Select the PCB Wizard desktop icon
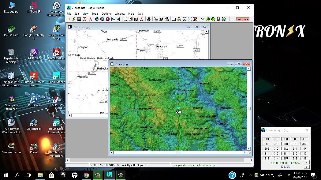The image size is (321, 180). (x=11, y=31)
